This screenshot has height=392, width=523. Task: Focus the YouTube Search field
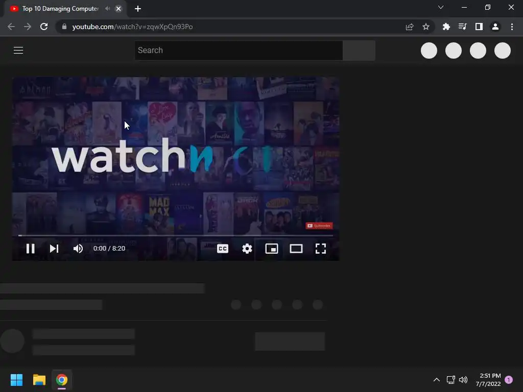pyautogui.click(x=239, y=51)
